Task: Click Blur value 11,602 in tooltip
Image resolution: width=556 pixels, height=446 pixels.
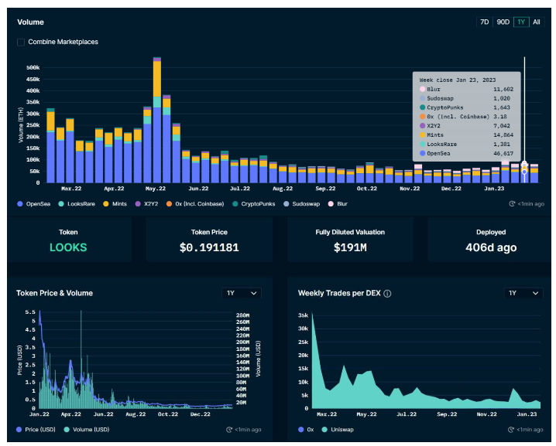Action: [503, 89]
